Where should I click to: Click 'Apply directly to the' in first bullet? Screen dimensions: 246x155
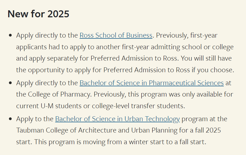[47, 35]
